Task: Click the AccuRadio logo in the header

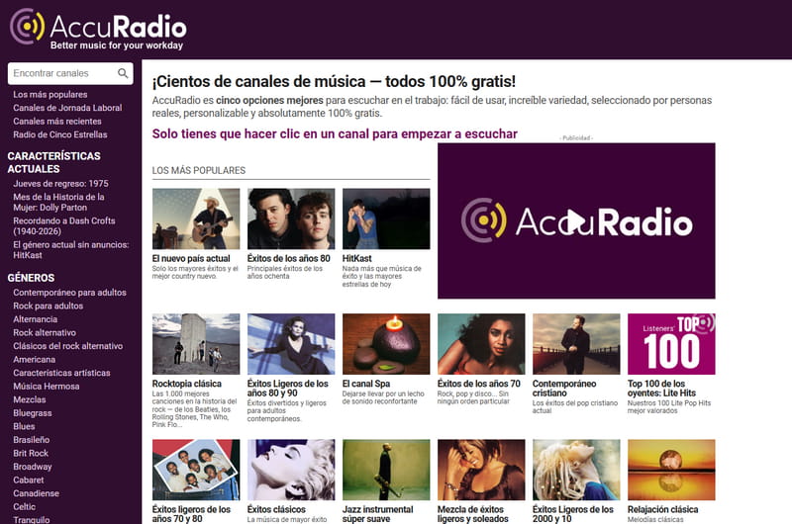Action: point(98,30)
